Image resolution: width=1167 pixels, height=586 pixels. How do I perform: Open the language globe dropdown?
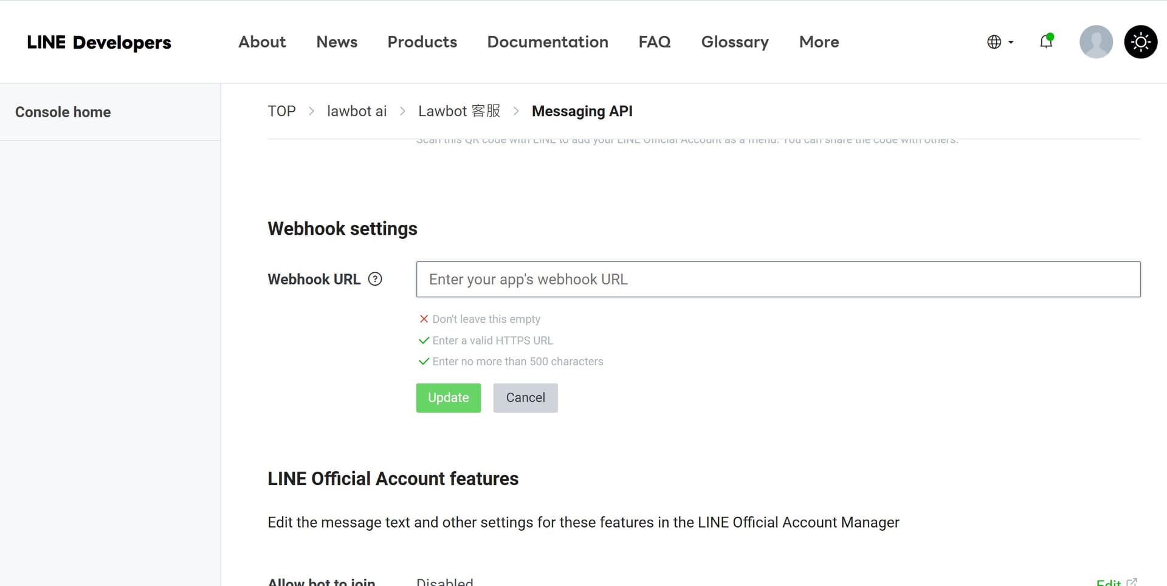point(1000,42)
